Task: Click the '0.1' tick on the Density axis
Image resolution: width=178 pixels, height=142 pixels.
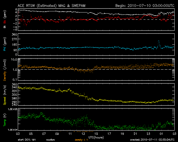Action: point(15,80)
